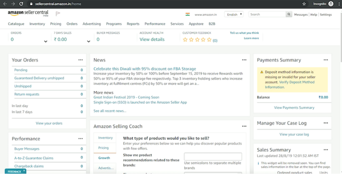Open the Appstore menu

click(196, 24)
